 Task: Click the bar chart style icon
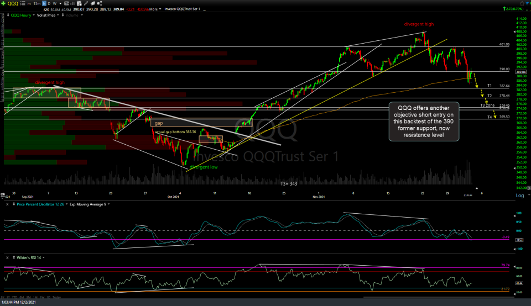[x=72, y=3]
